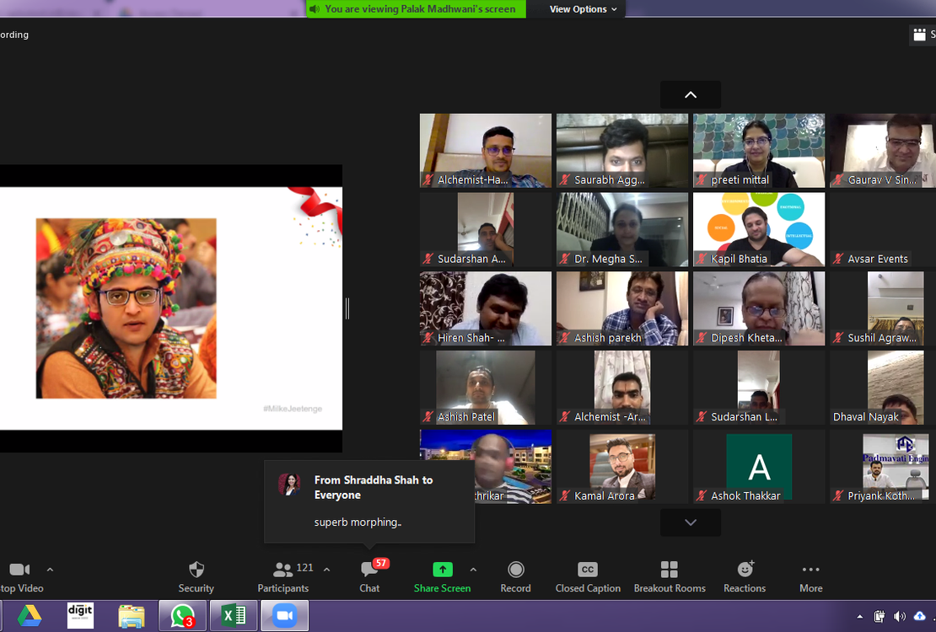Click the chat notification from Shraddha Shah

369,502
